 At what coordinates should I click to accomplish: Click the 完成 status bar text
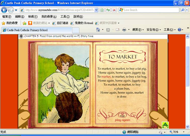[3, 132]
